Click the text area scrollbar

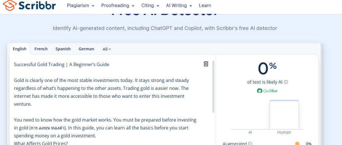213,86
